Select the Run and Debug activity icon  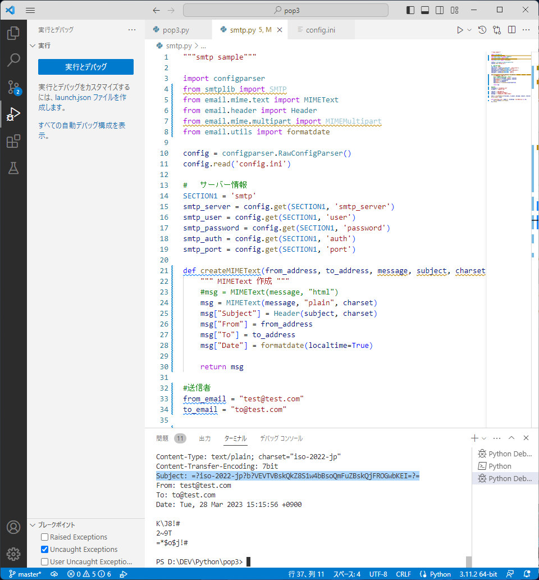(x=13, y=114)
